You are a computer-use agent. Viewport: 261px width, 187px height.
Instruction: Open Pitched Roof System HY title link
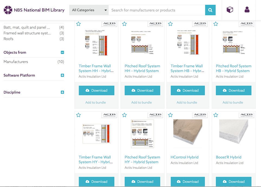tap(142, 160)
